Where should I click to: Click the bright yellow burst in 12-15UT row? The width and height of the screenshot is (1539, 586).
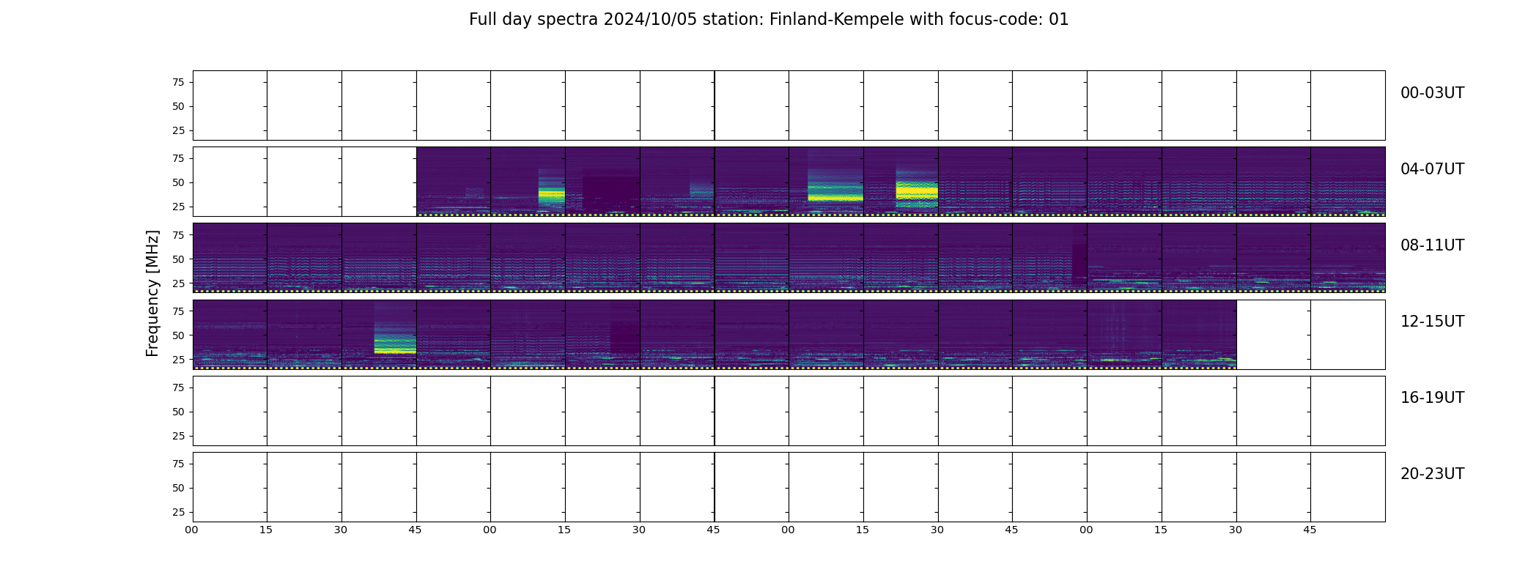point(395,344)
